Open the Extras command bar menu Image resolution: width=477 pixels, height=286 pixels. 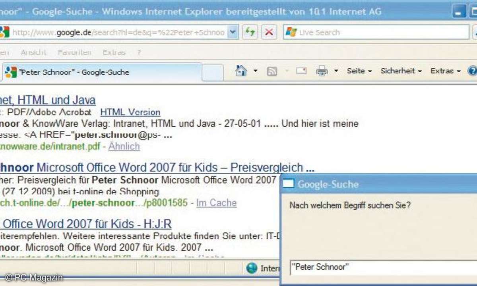445,71
